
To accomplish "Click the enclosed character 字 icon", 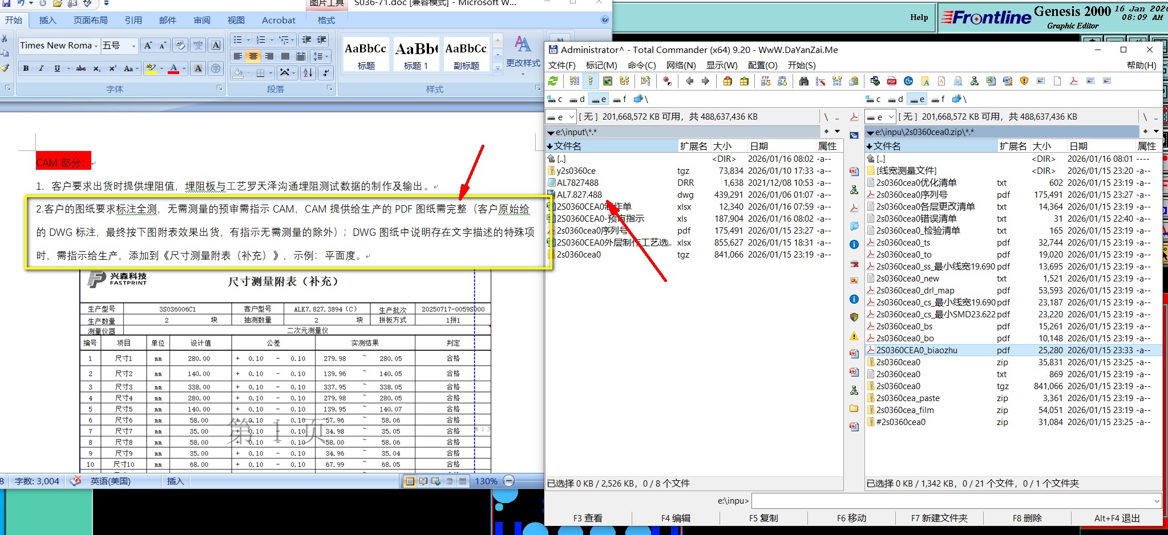I will [x=216, y=68].
